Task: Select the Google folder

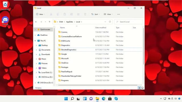Action: [100, 54]
